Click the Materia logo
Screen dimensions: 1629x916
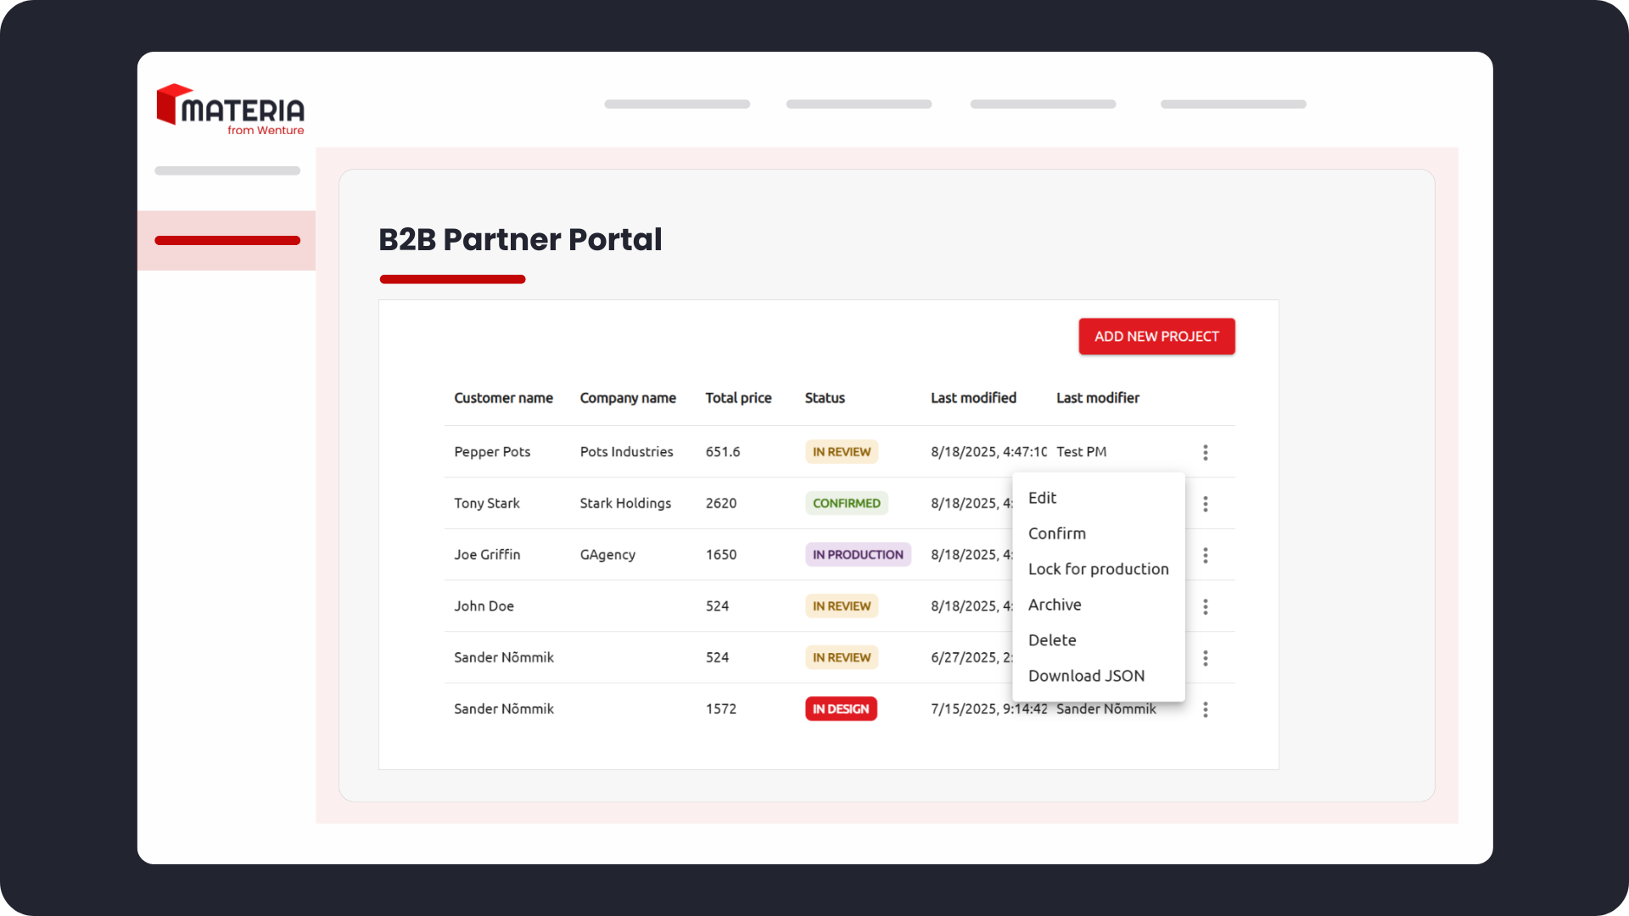230,109
